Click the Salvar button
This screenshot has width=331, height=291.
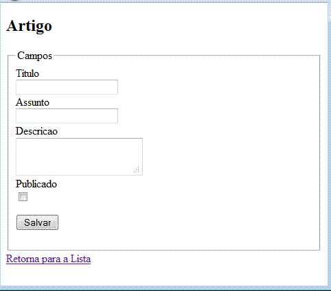pos(37,222)
